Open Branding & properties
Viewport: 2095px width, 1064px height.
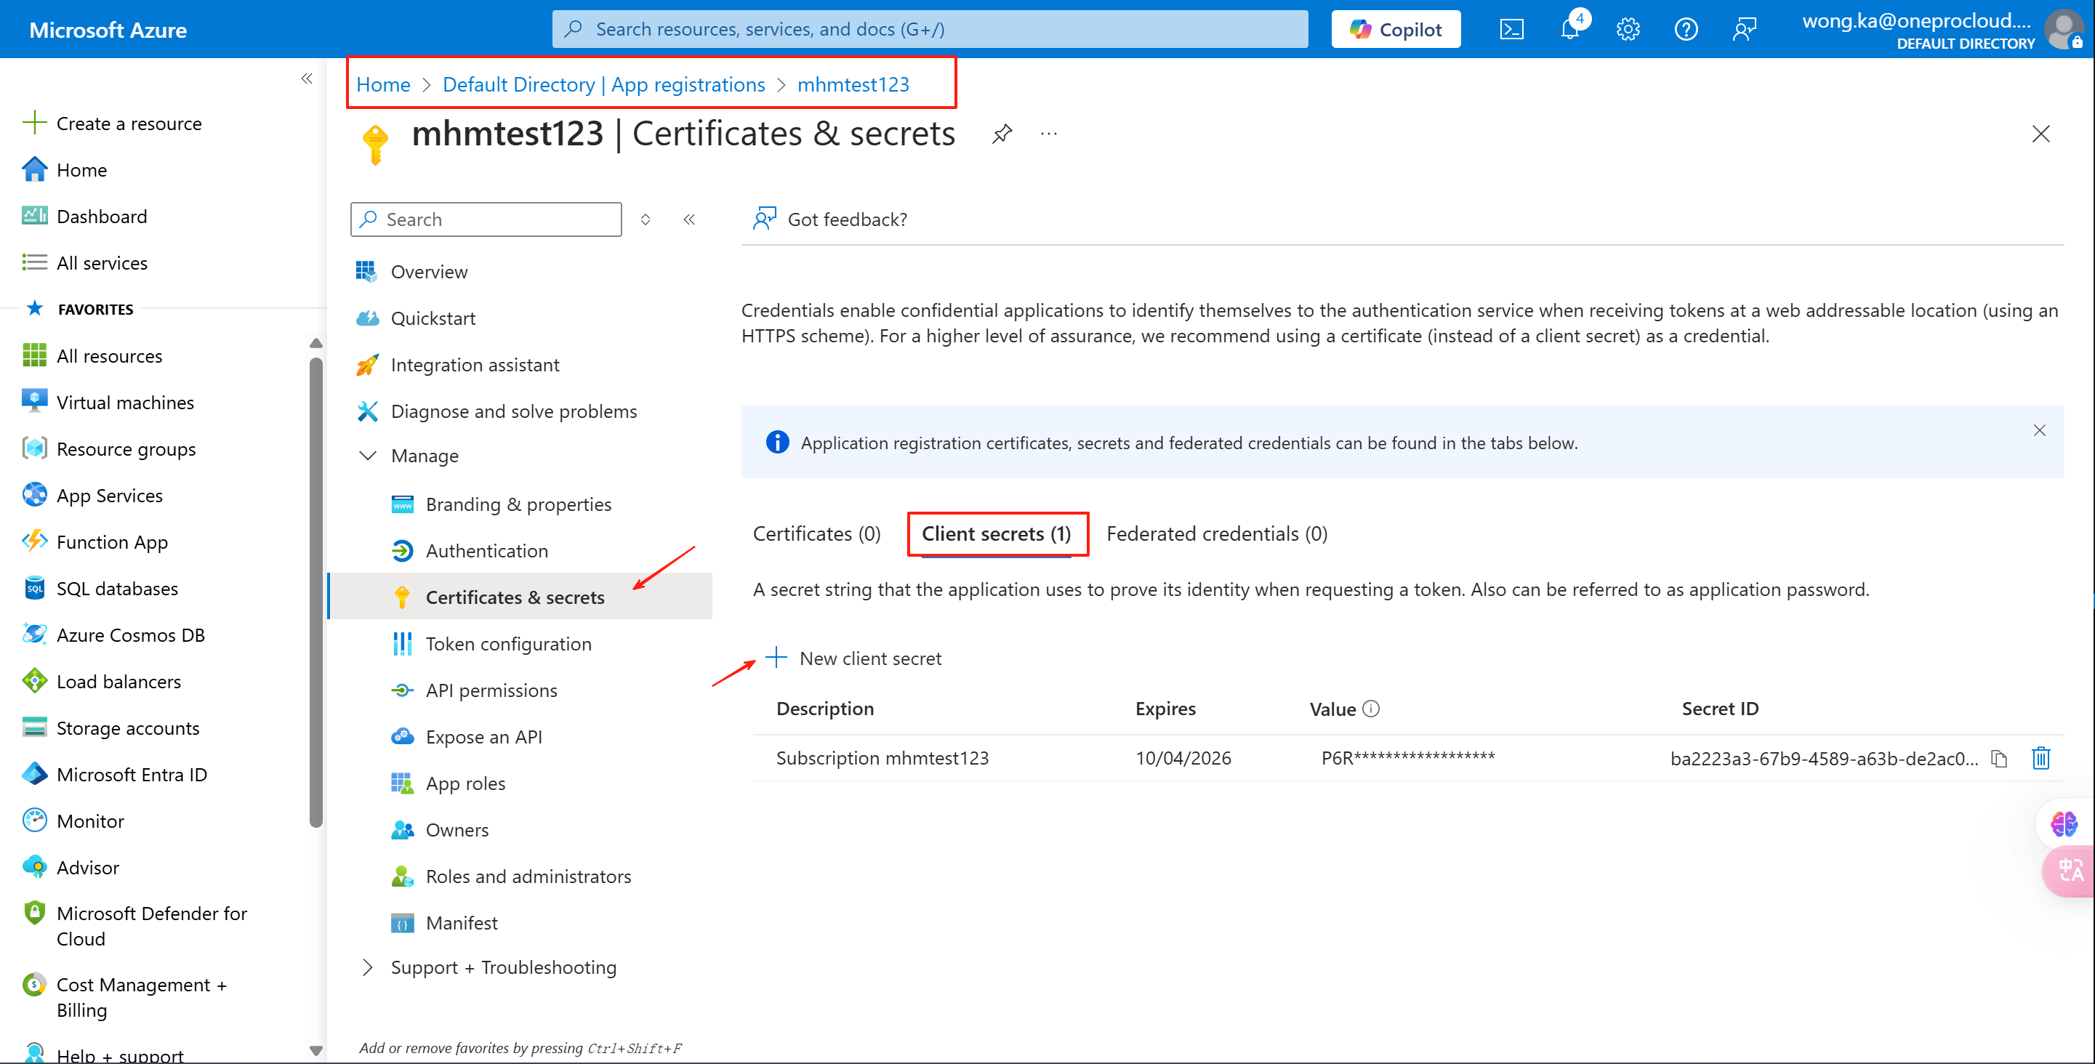coord(501,504)
